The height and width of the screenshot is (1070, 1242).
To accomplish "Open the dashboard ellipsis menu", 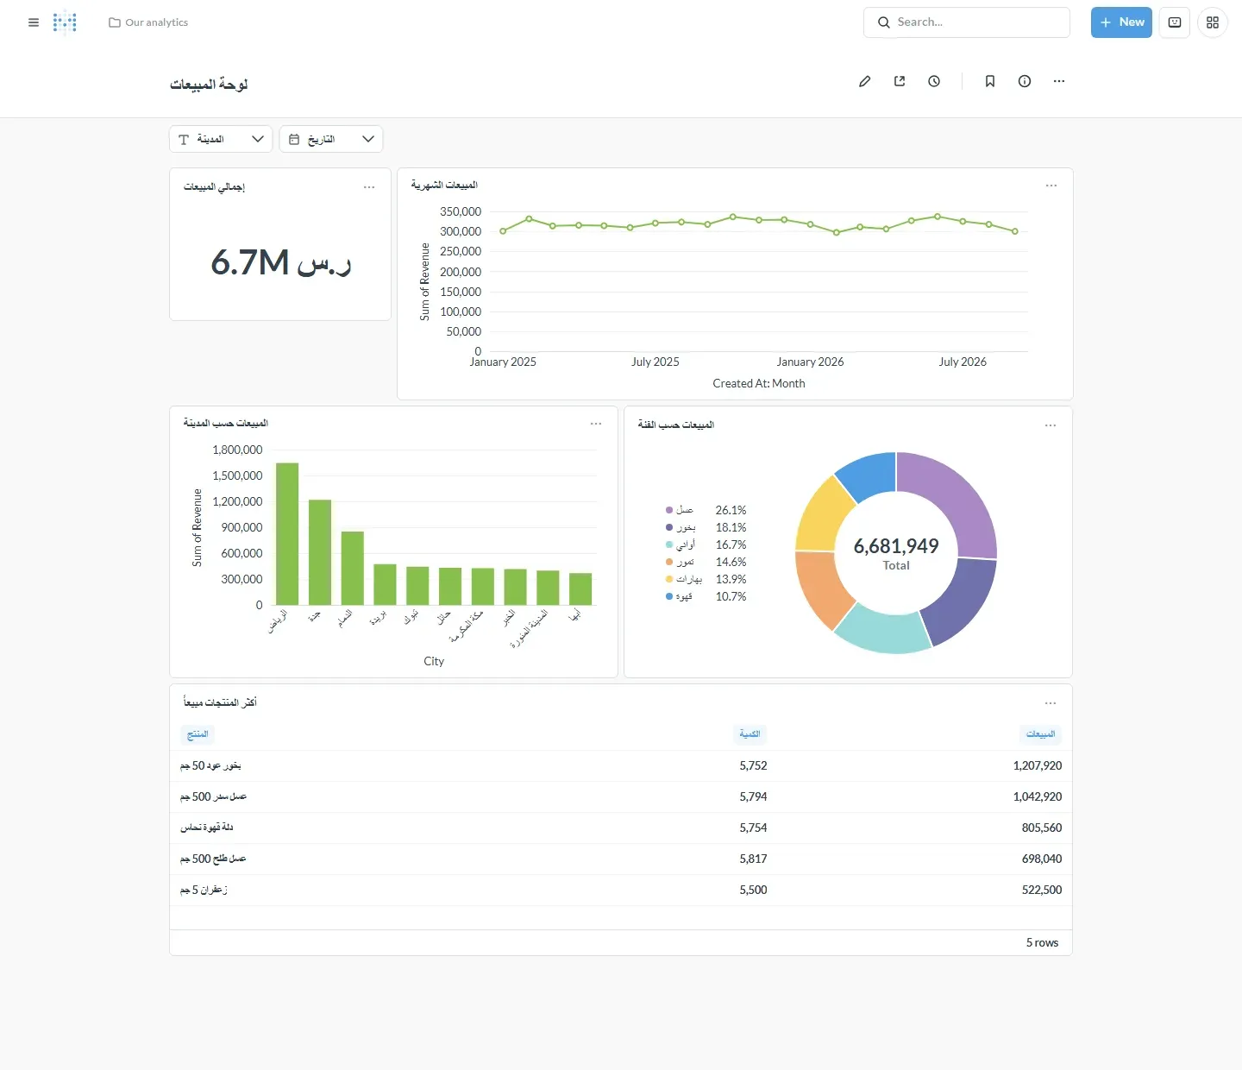I will 1059,81.
